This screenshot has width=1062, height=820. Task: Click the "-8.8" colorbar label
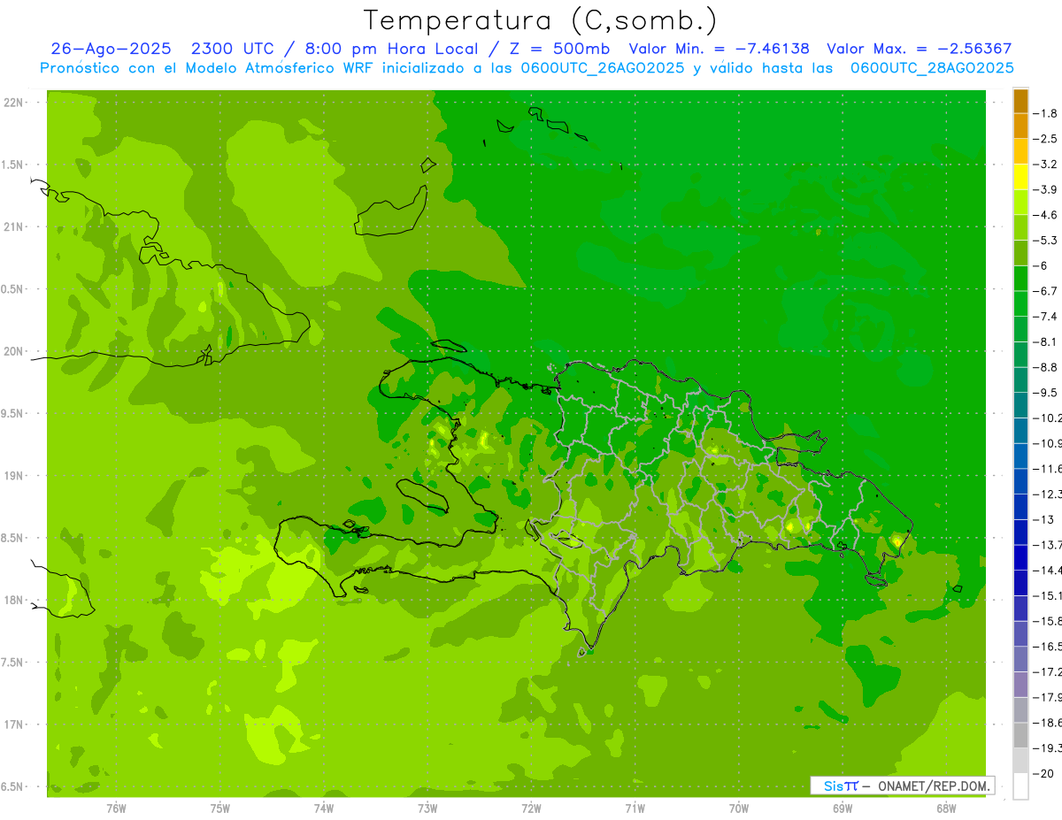pyautogui.click(x=1046, y=367)
